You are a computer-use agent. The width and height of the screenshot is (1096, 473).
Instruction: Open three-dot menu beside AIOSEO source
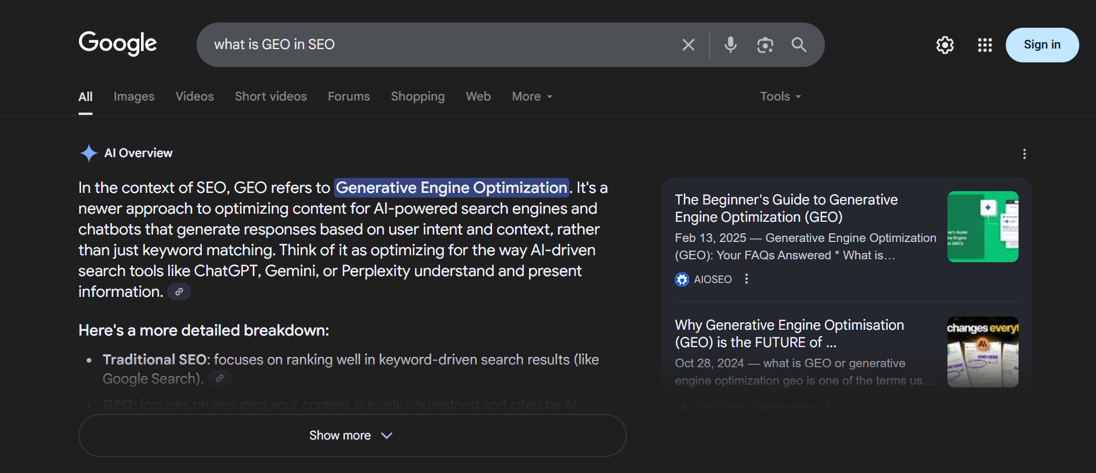click(x=747, y=279)
